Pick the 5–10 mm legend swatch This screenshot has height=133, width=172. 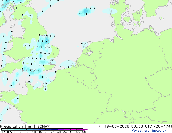[x=30, y=129]
